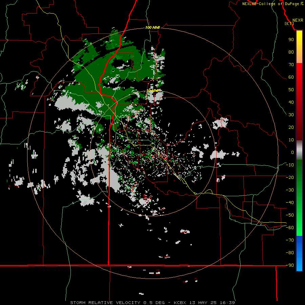Click the "40" value on velocity scale
The height and width of the screenshot is (305, 305).
(x=291, y=102)
